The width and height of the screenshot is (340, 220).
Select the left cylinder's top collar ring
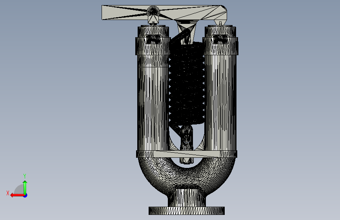point(153,46)
